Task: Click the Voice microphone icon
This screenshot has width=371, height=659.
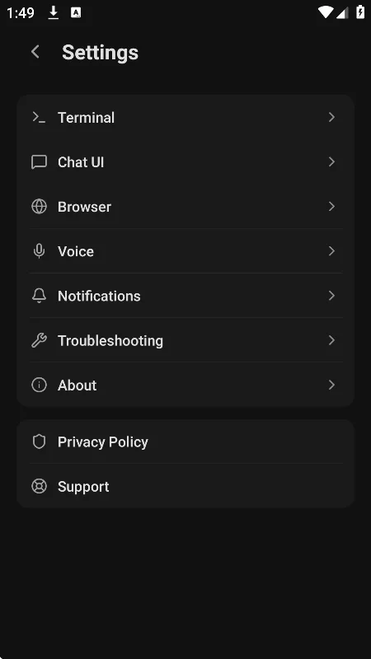Action: pos(39,251)
